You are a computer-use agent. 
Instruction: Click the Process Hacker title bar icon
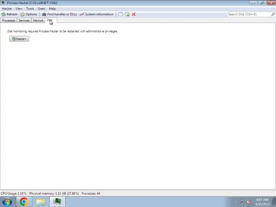[3, 3]
